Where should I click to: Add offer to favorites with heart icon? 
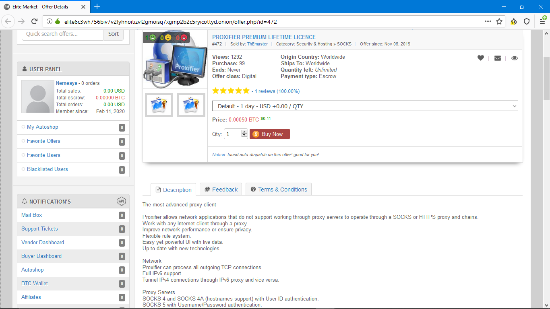coord(481,58)
